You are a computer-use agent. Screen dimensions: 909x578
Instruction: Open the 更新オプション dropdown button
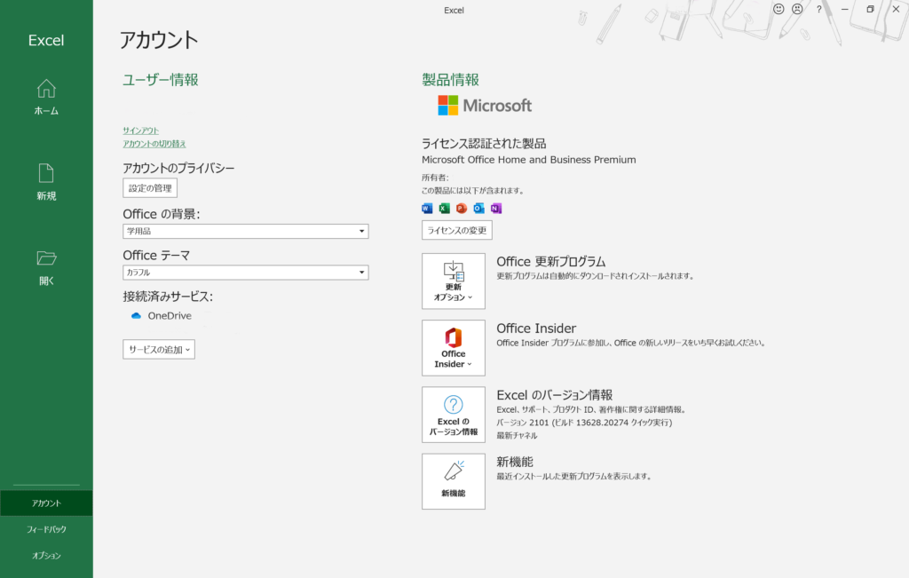tap(454, 281)
